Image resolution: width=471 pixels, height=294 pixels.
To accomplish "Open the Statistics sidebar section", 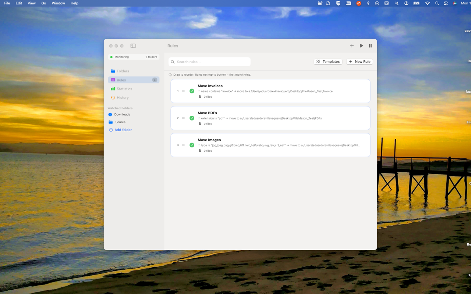I will 134,89.
